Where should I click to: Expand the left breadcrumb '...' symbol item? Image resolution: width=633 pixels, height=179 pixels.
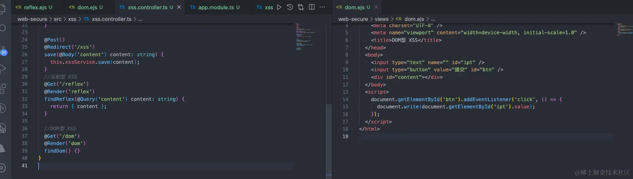(140, 19)
